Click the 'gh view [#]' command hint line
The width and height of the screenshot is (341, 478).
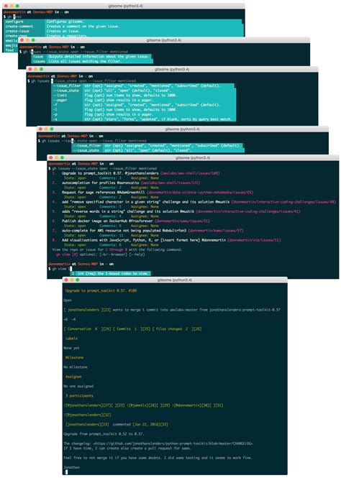click(x=100, y=254)
